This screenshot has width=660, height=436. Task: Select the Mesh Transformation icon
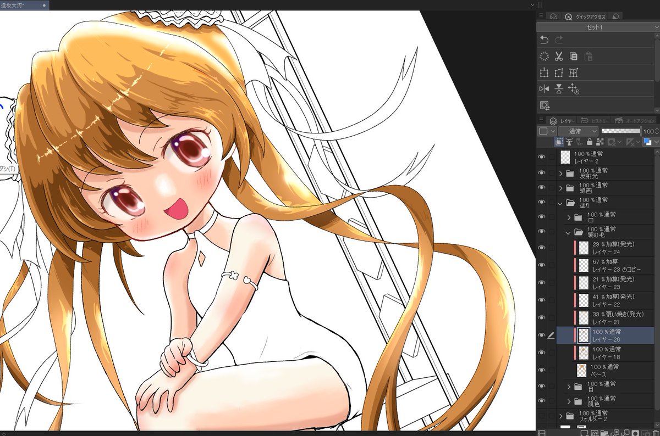[x=574, y=72]
